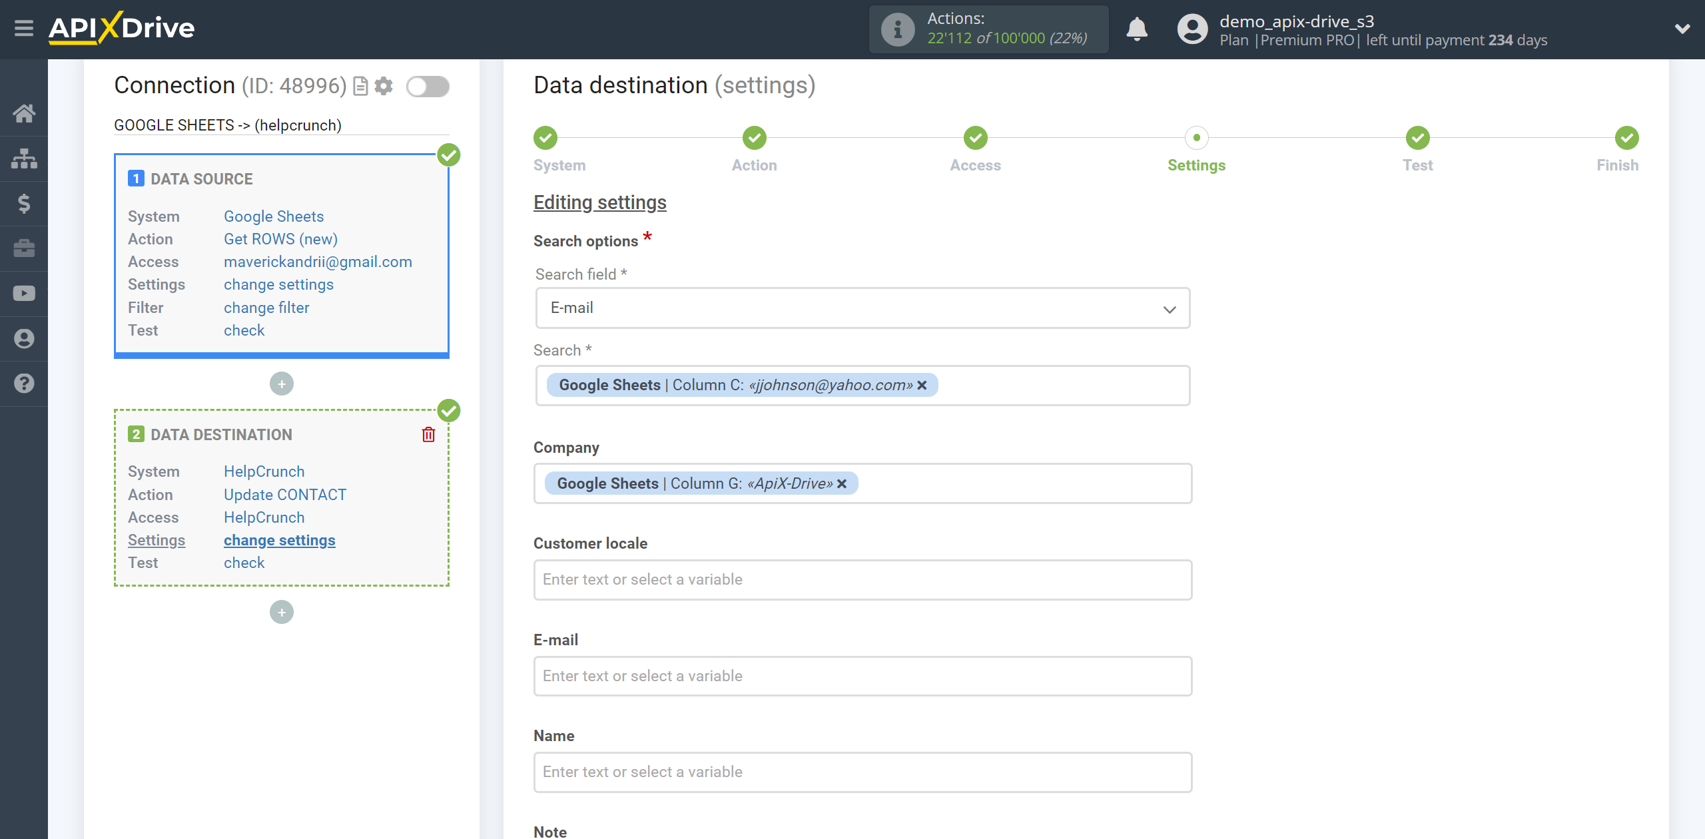Remove the Column G company variable tag
The image size is (1705, 839).
point(842,484)
